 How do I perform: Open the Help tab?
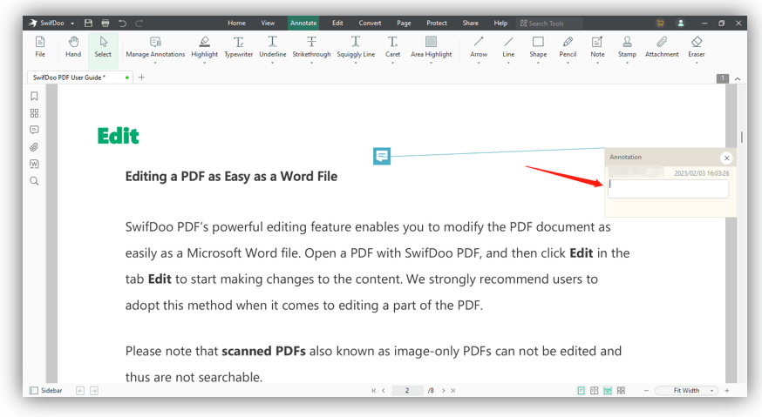pos(500,23)
